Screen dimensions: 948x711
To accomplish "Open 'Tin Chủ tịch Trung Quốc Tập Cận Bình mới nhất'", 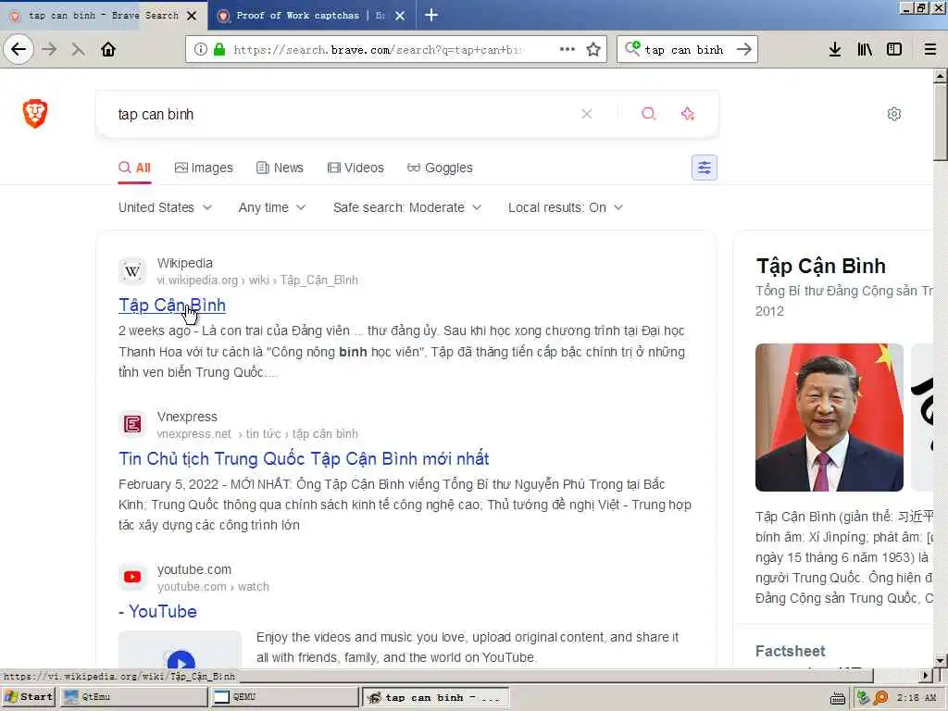I will click(x=304, y=459).
